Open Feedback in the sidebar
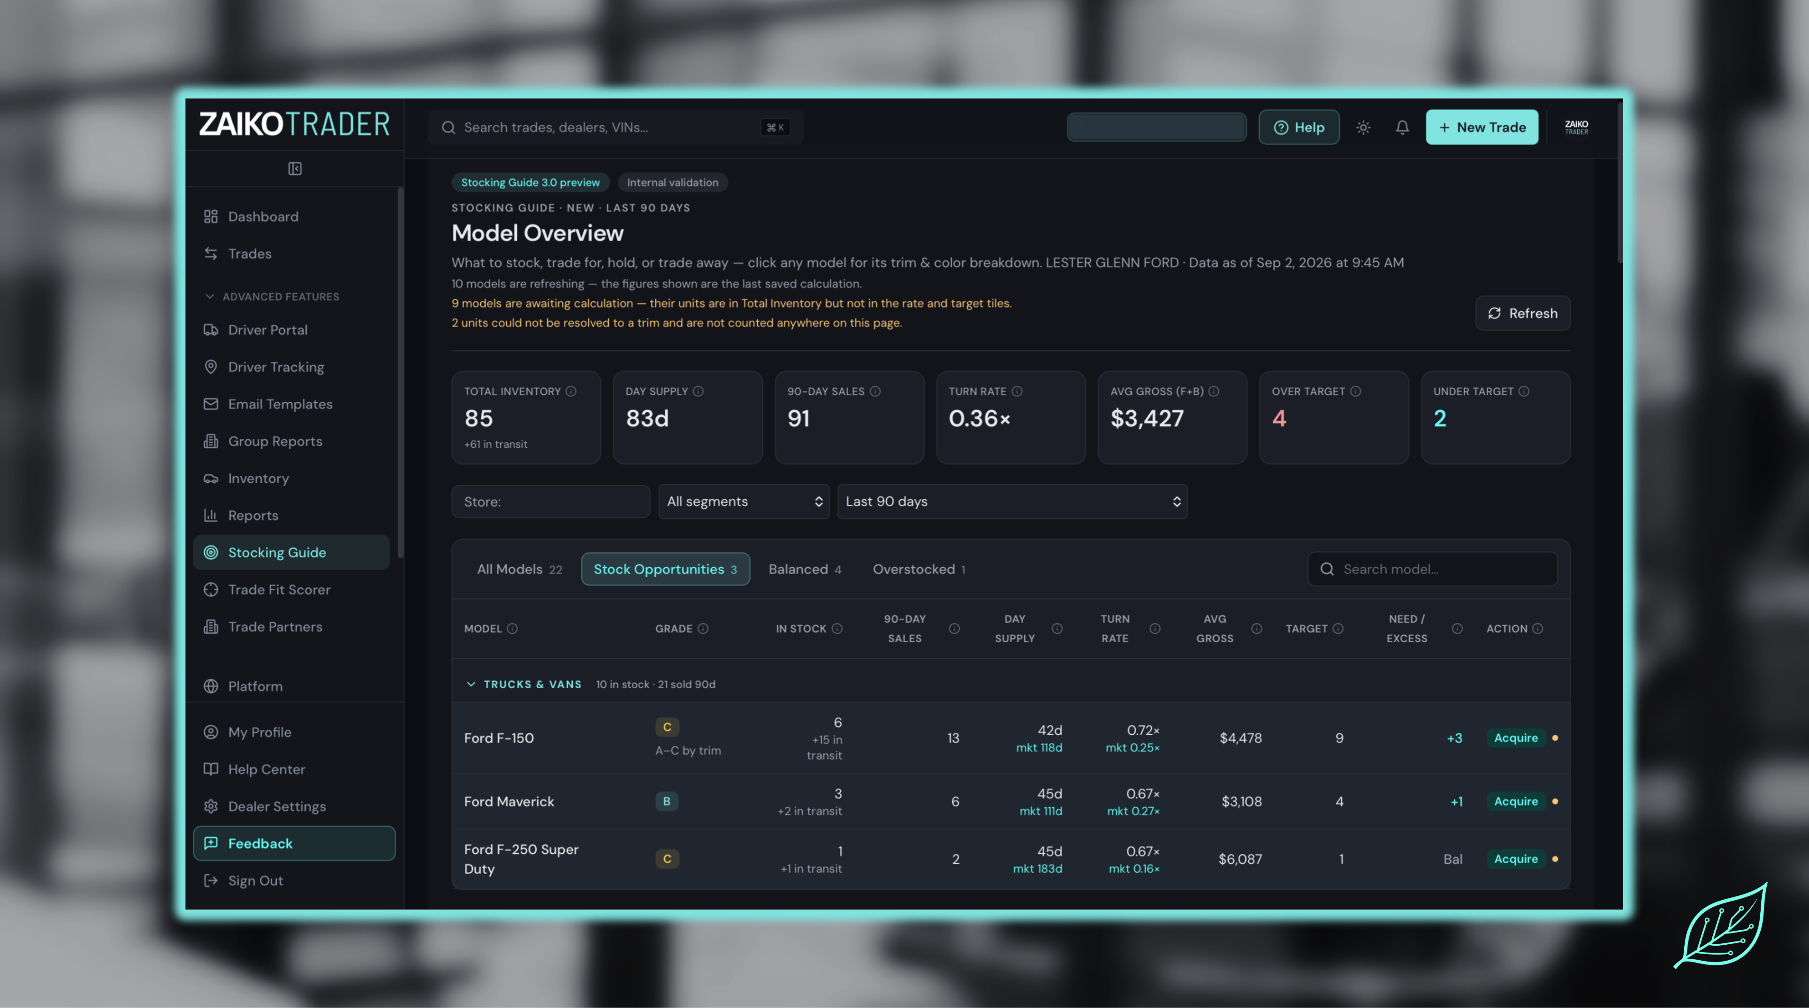1809x1008 pixels. [x=294, y=843]
